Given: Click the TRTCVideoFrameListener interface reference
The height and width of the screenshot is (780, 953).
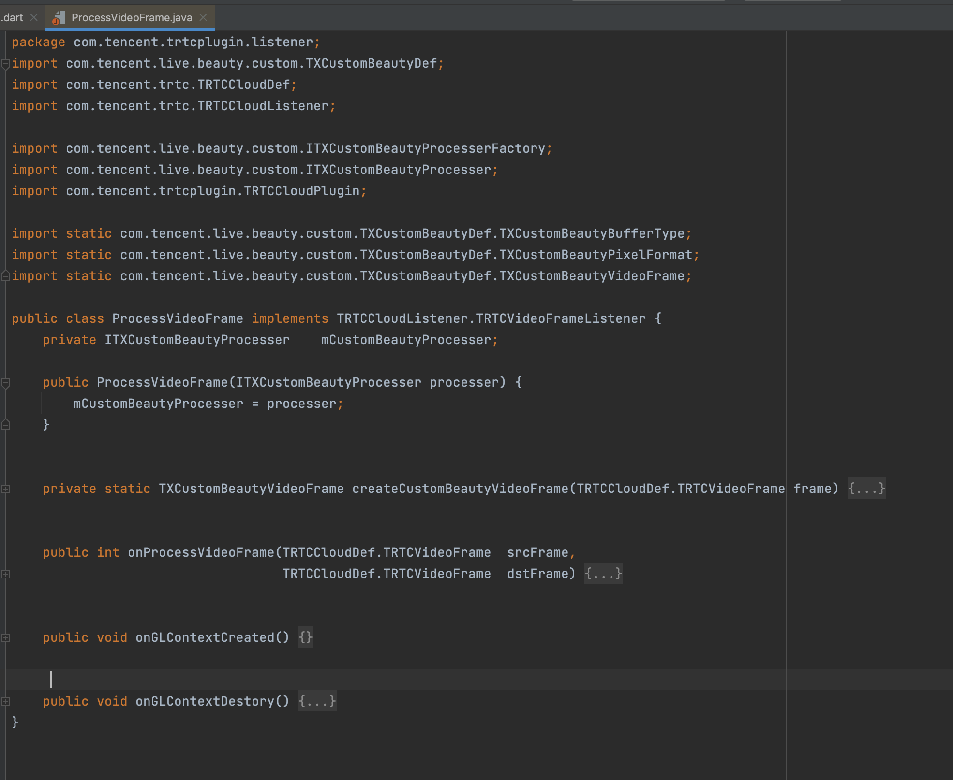Looking at the screenshot, I should [x=560, y=318].
